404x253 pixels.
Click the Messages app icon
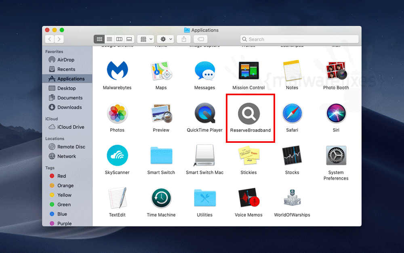pyautogui.click(x=205, y=71)
